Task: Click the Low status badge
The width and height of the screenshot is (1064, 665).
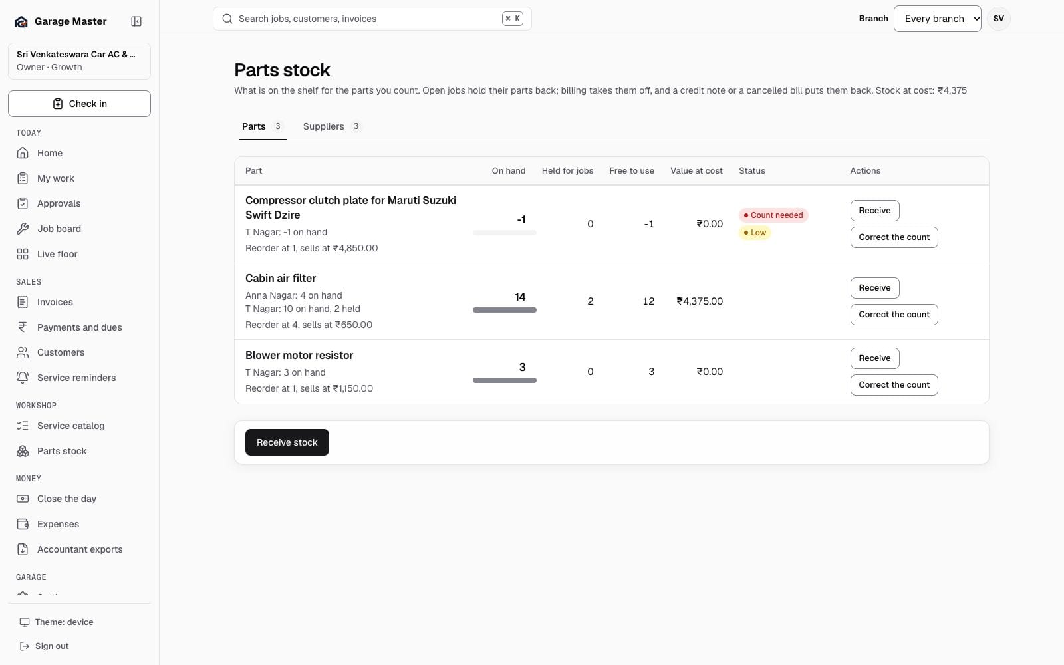Action: click(x=755, y=233)
